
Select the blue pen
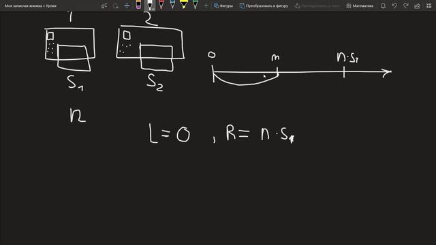pyautogui.click(x=172, y=5)
